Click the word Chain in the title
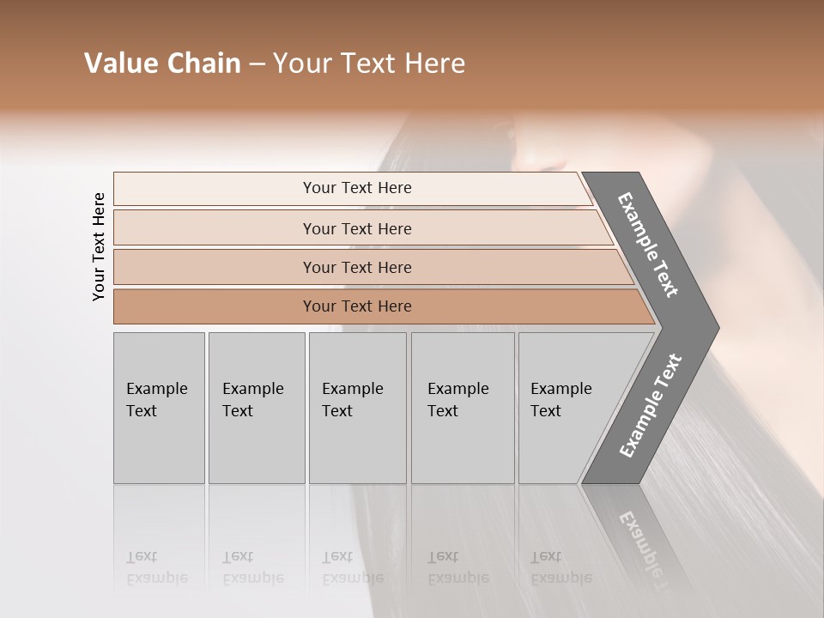The height and width of the screenshot is (618, 824). click(x=204, y=63)
